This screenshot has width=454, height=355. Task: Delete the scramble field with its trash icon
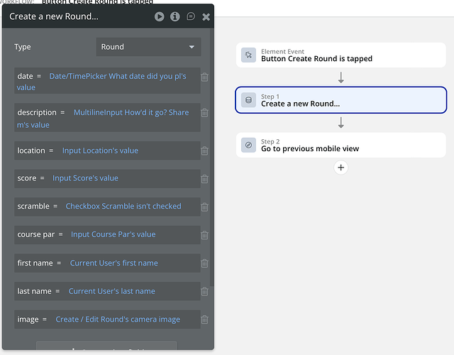pos(204,207)
